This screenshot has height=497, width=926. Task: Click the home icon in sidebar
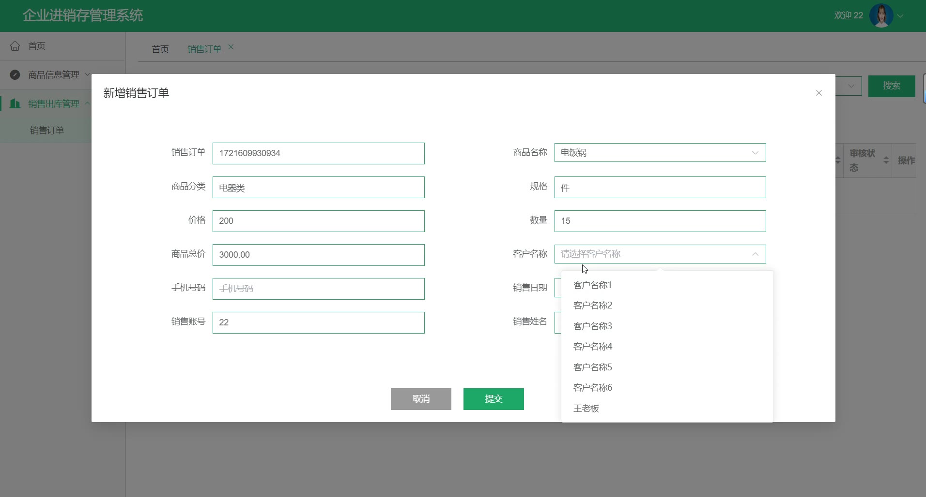pyautogui.click(x=15, y=46)
